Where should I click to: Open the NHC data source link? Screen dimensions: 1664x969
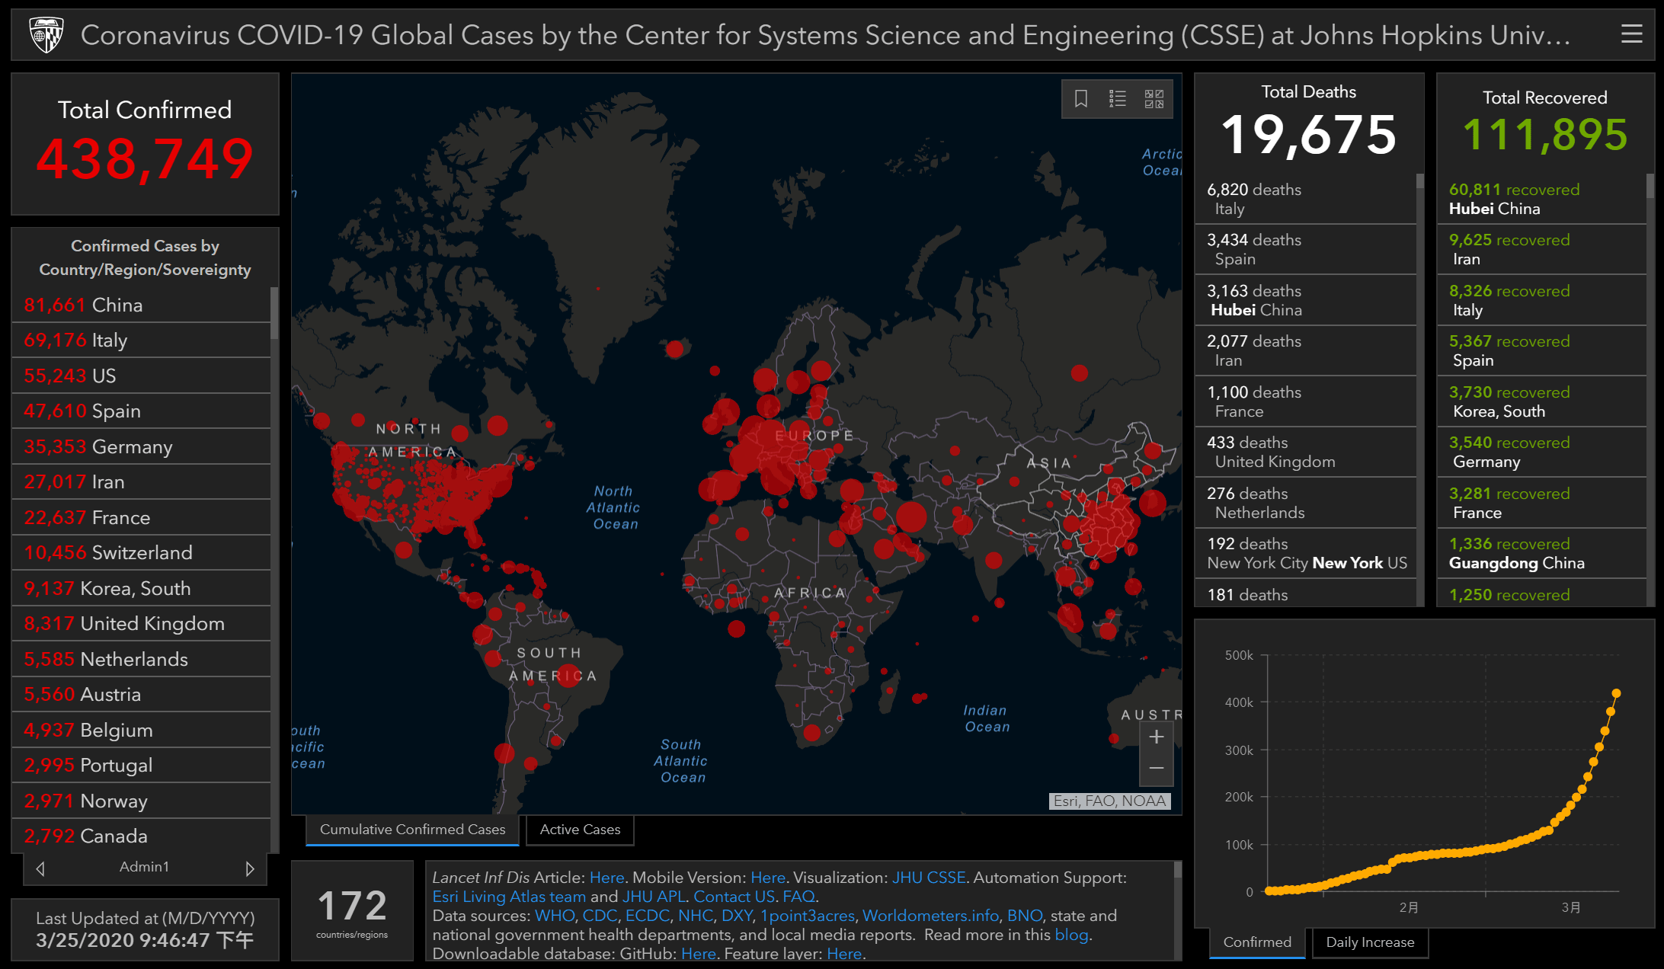click(695, 916)
